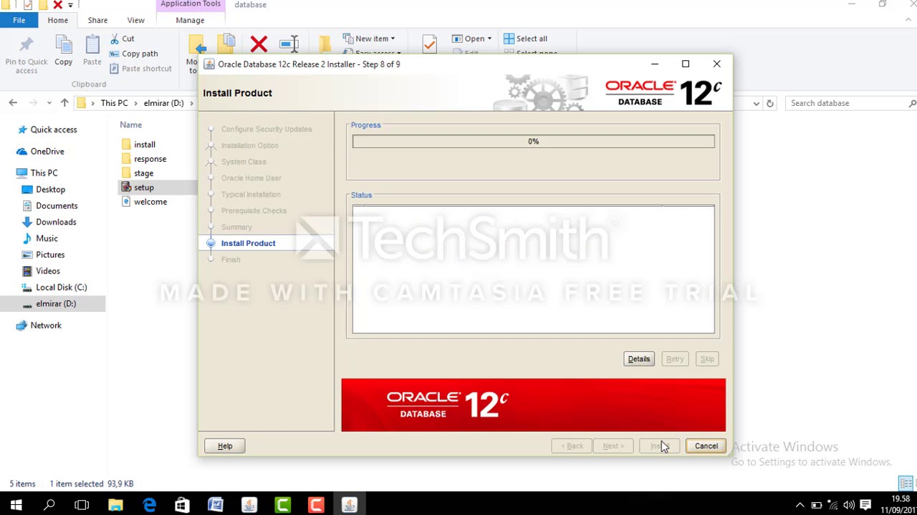Click elmirar (D:) in address breadcrumb
The height and width of the screenshot is (515, 917).
click(163, 103)
